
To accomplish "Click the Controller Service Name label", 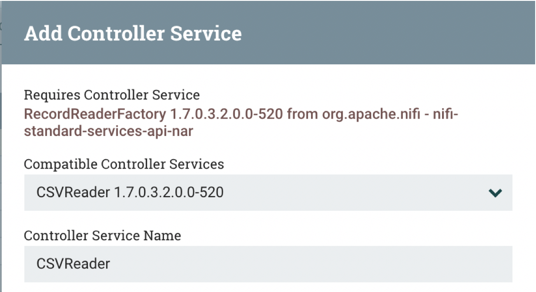I will 103,235.
